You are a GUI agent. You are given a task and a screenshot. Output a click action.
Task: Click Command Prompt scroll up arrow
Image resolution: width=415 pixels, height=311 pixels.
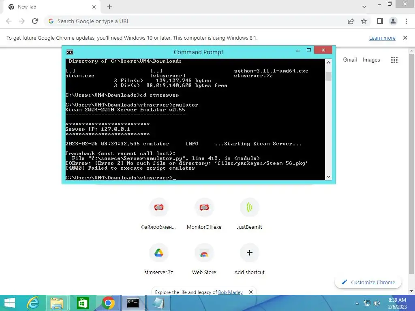(328, 62)
